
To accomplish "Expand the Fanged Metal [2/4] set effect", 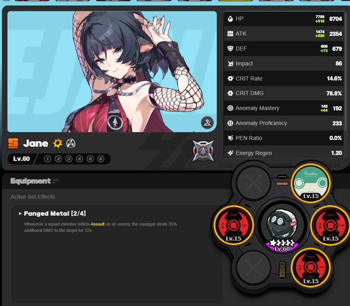I will pyautogui.click(x=52, y=214).
